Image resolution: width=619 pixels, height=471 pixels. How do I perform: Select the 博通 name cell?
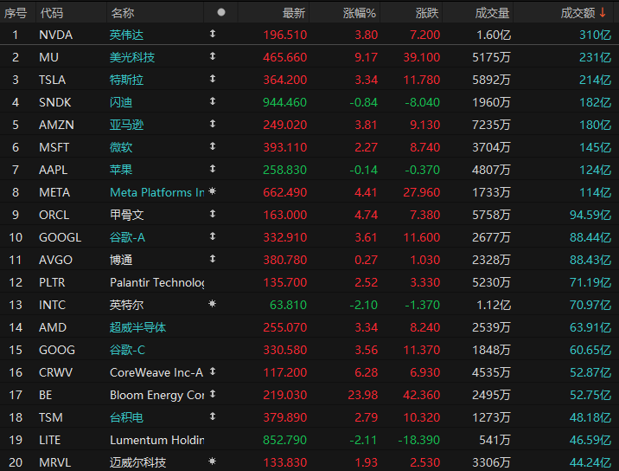coord(121,260)
